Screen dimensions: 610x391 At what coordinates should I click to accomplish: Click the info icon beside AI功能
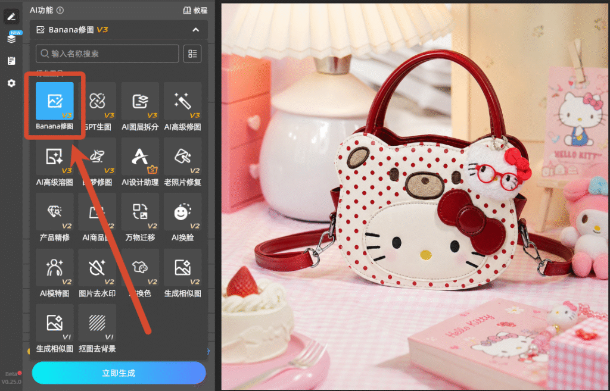pyautogui.click(x=60, y=10)
